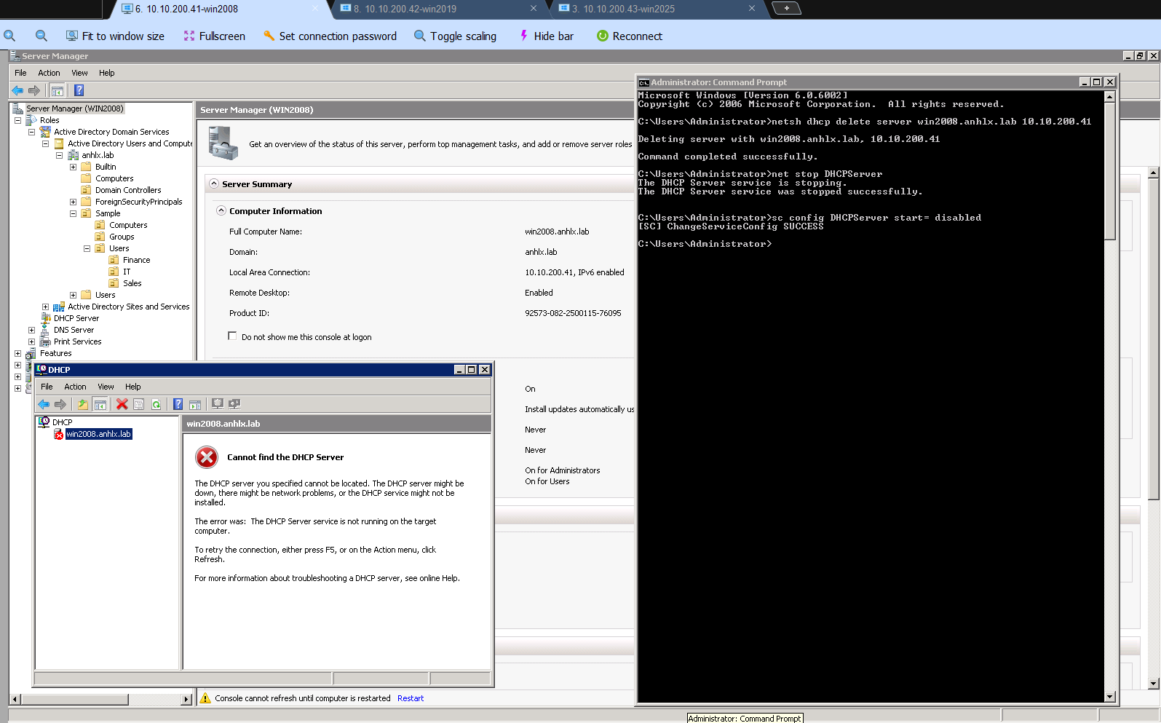The image size is (1161, 723).
Task: Open Set connection password
Action: [x=330, y=36]
